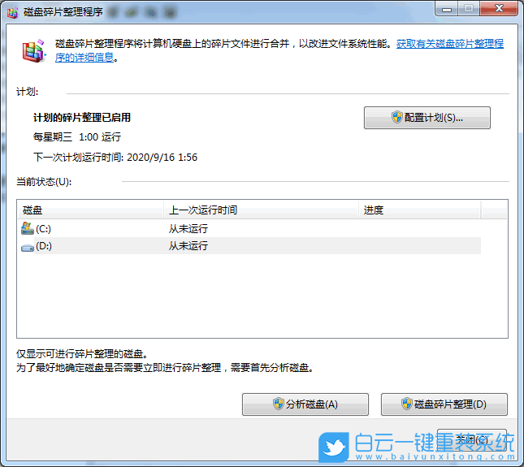Select the (C:) disk row
Viewport: 524px width, 467px height.
[249, 229]
